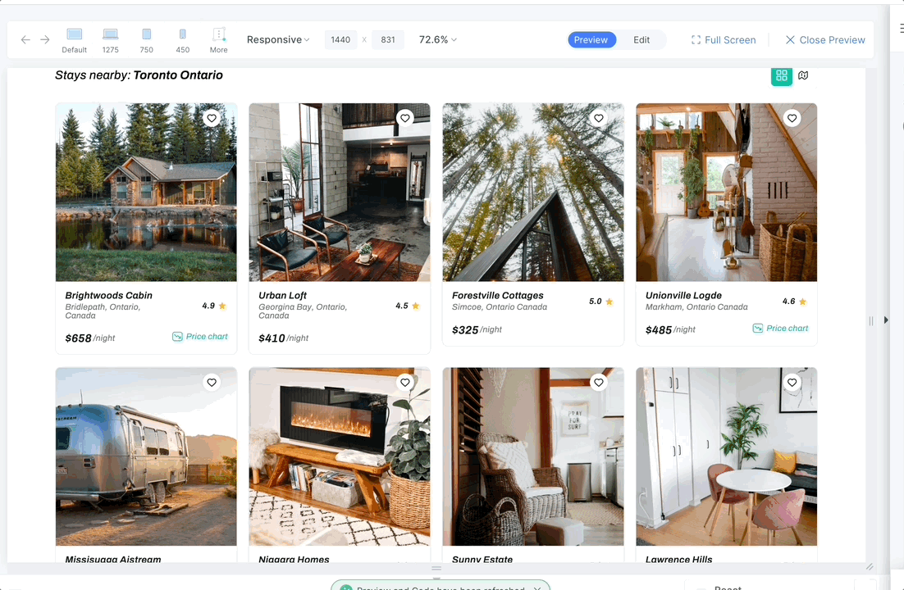Favorite Unionville Logde with the heart icon
904x590 pixels.
[792, 118]
